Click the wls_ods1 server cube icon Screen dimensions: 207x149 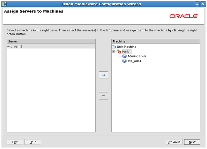tap(124, 61)
